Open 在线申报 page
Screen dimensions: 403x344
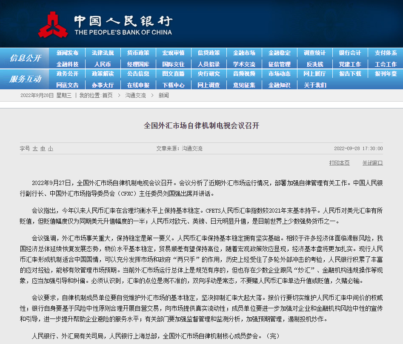(138, 85)
